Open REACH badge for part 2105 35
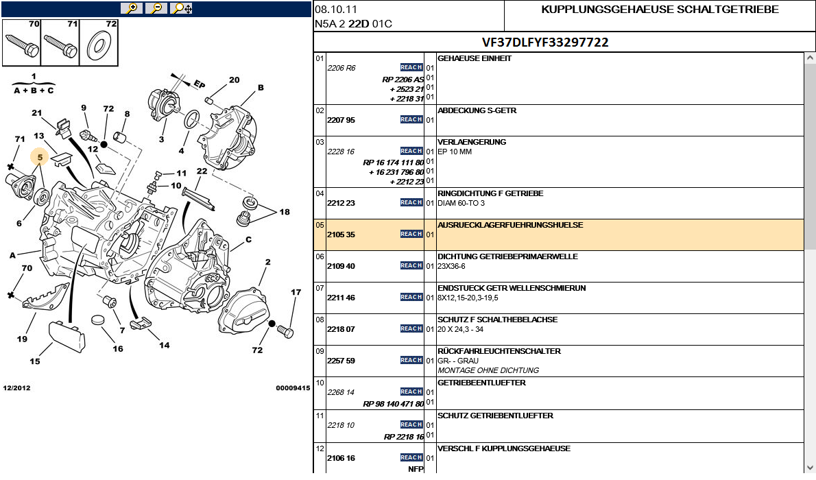The height and width of the screenshot is (480, 816). coord(411,234)
